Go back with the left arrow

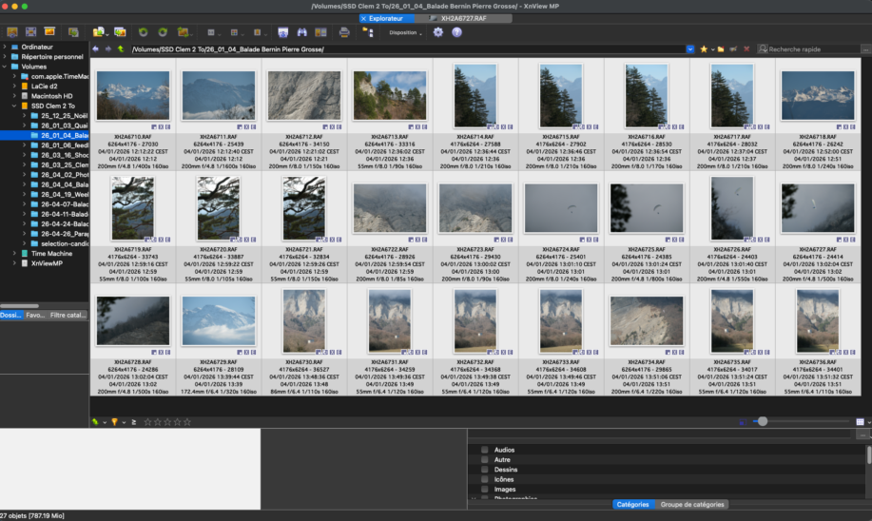click(x=96, y=48)
